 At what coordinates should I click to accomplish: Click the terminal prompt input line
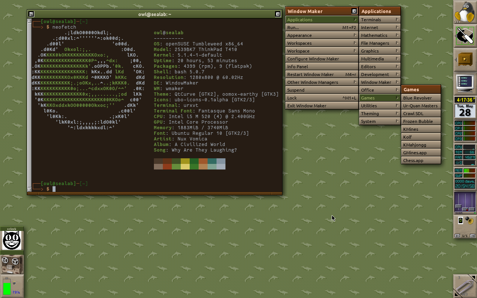coord(157,189)
